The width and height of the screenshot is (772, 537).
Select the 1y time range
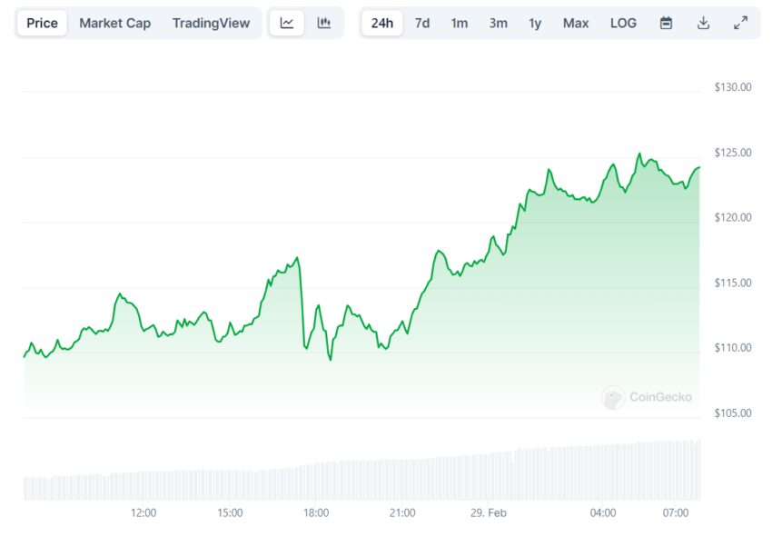pos(535,23)
